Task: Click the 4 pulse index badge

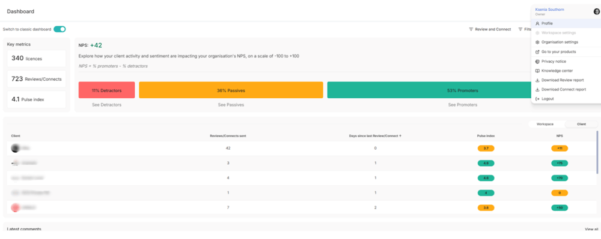Action: coord(486,193)
